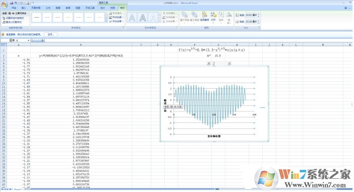Undo the last action
The height and width of the screenshot is (192, 354).
[16, 3]
